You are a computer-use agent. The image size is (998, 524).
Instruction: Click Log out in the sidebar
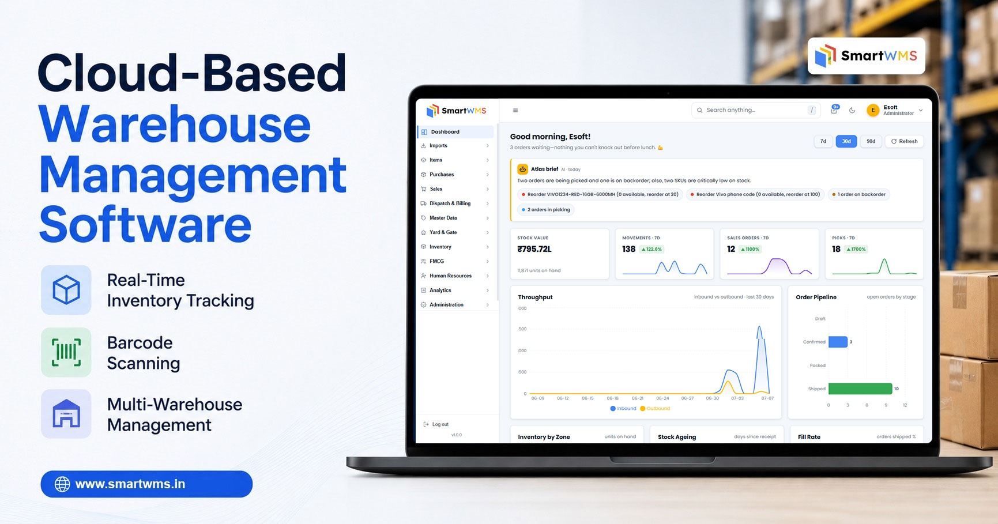coord(436,424)
